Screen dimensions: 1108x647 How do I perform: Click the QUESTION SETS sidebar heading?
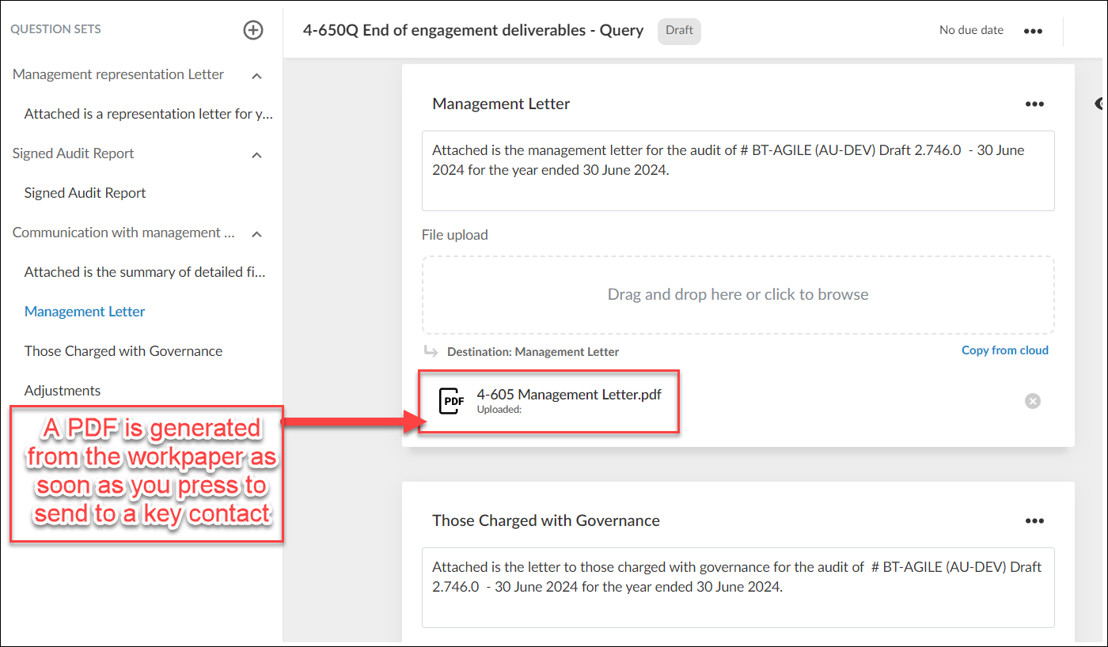(x=55, y=29)
